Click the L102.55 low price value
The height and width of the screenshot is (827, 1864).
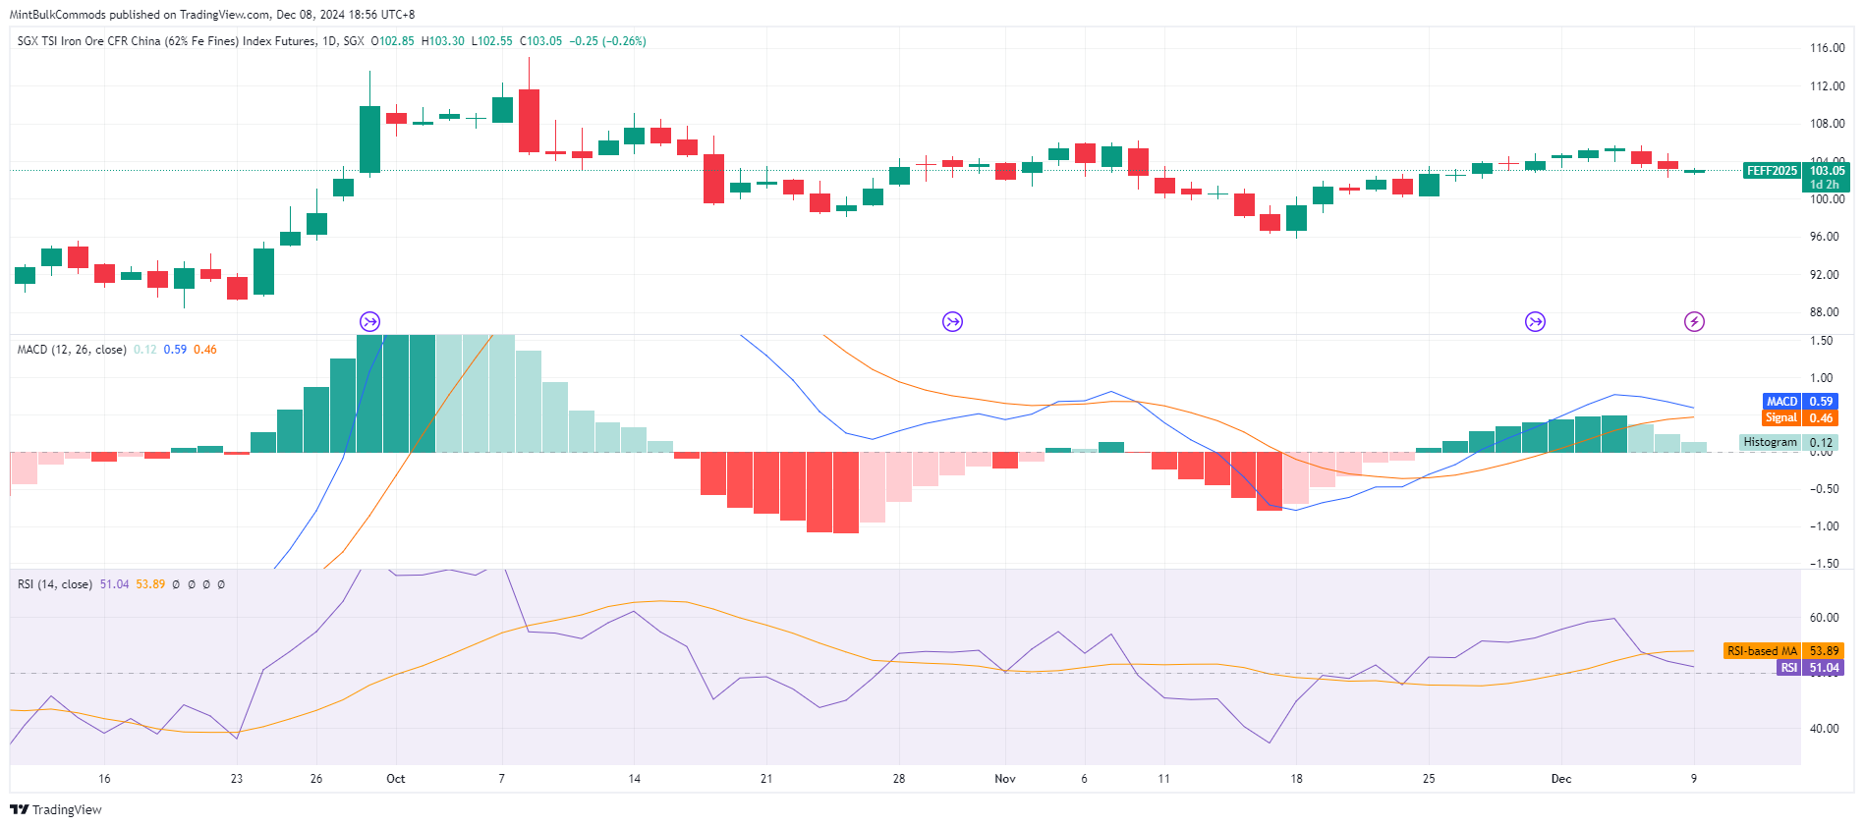click(x=492, y=41)
